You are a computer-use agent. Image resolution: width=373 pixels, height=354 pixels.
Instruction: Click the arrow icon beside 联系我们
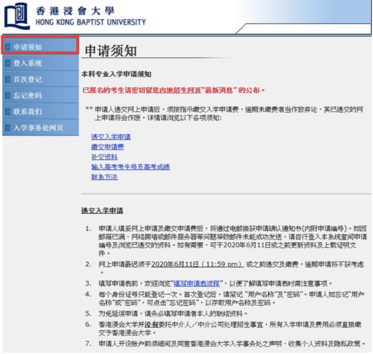pos(8,112)
